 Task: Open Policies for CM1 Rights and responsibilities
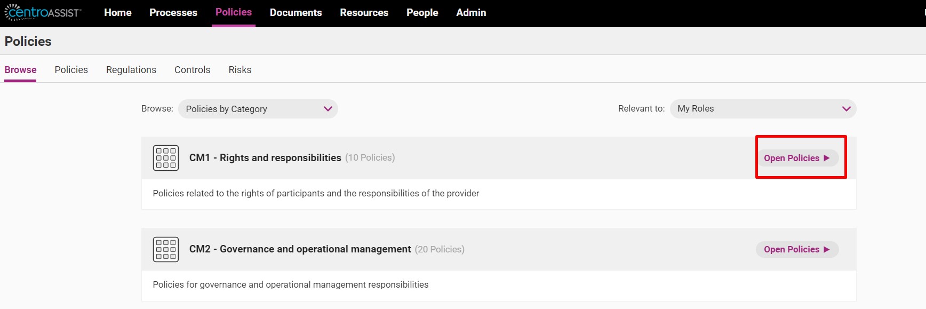pyautogui.click(x=797, y=158)
